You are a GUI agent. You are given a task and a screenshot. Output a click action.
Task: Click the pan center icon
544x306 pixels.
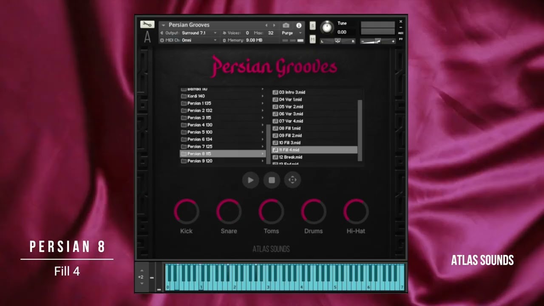[x=337, y=41]
